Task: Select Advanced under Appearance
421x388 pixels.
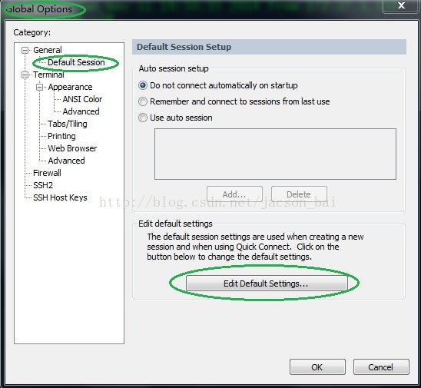Action: (x=81, y=111)
